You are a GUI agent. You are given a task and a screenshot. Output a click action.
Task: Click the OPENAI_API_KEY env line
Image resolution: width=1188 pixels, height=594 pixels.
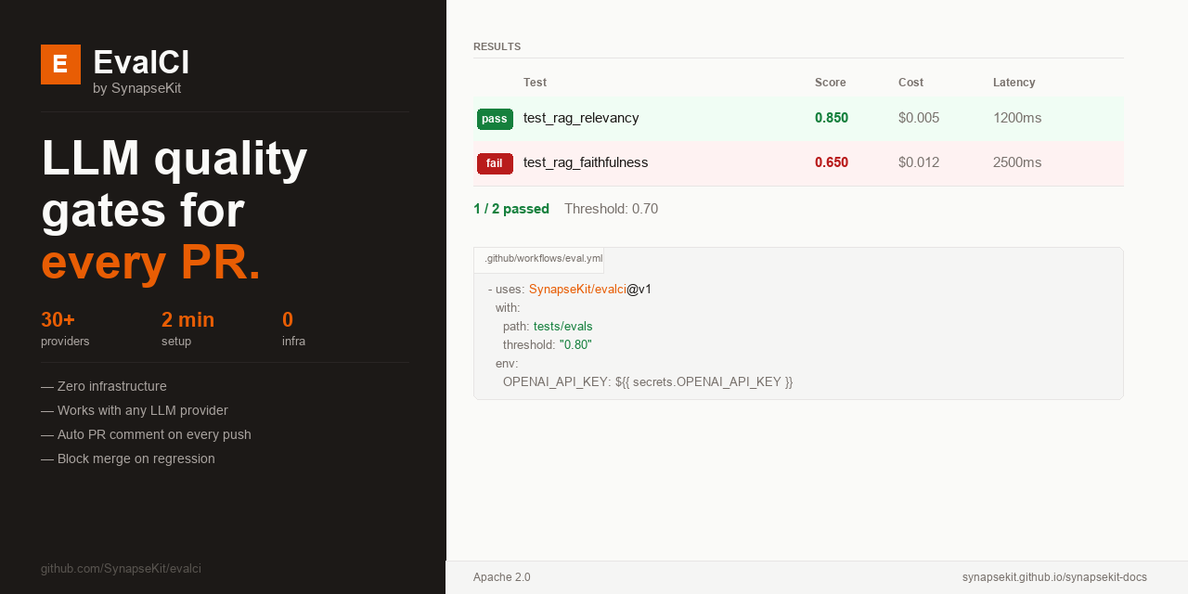pos(648,382)
